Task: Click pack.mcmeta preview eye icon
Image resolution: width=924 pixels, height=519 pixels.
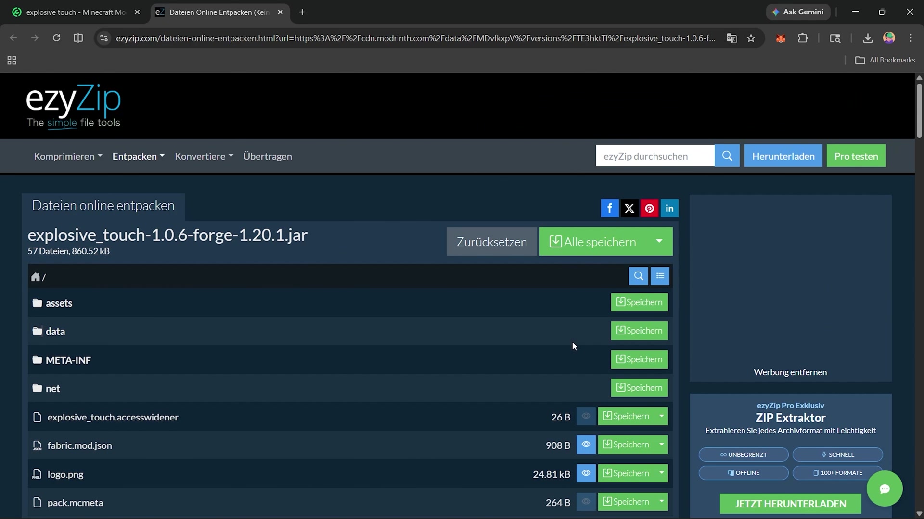Action: pyautogui.click(x=586, y=502)
